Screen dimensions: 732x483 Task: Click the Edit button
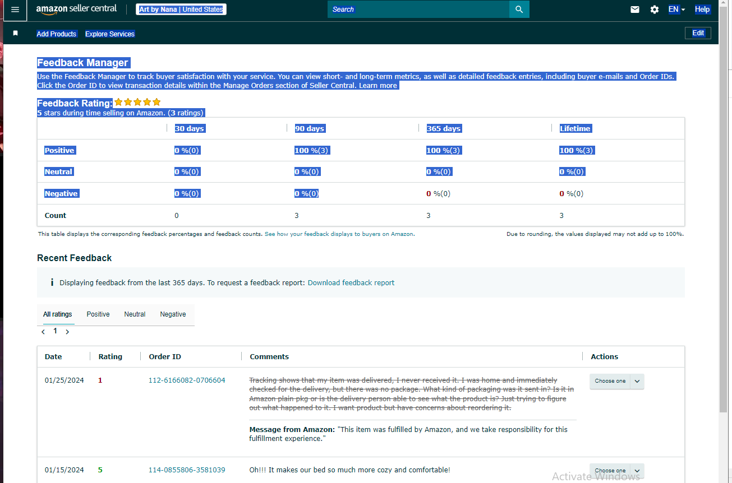698,33
